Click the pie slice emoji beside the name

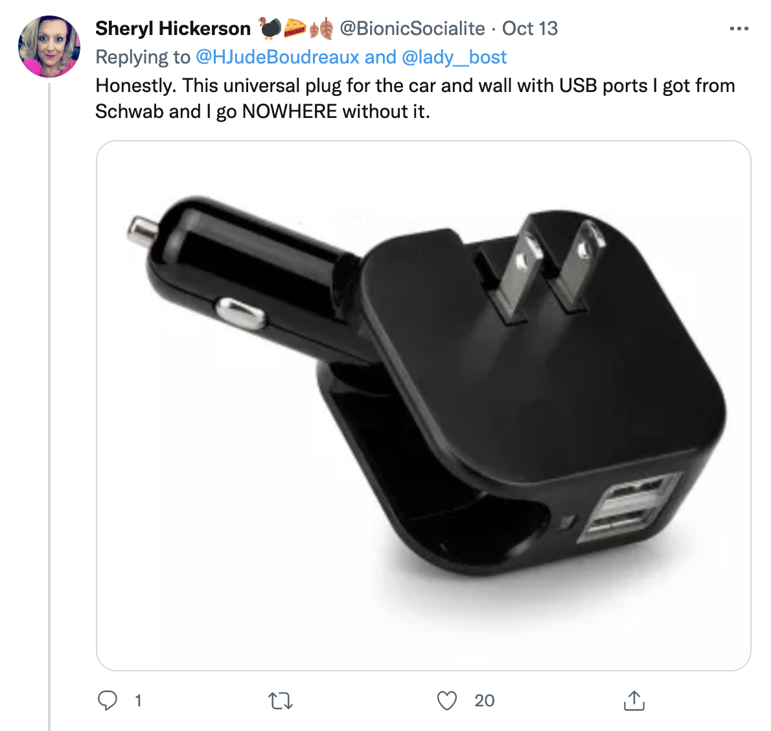coord(295,28)
